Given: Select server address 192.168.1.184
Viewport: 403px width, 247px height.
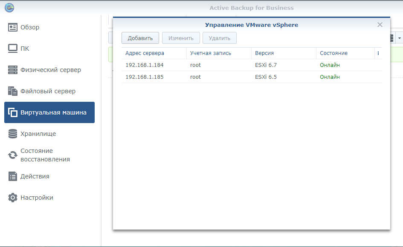Looking at the screenshot, I should (x=145, y=65).
